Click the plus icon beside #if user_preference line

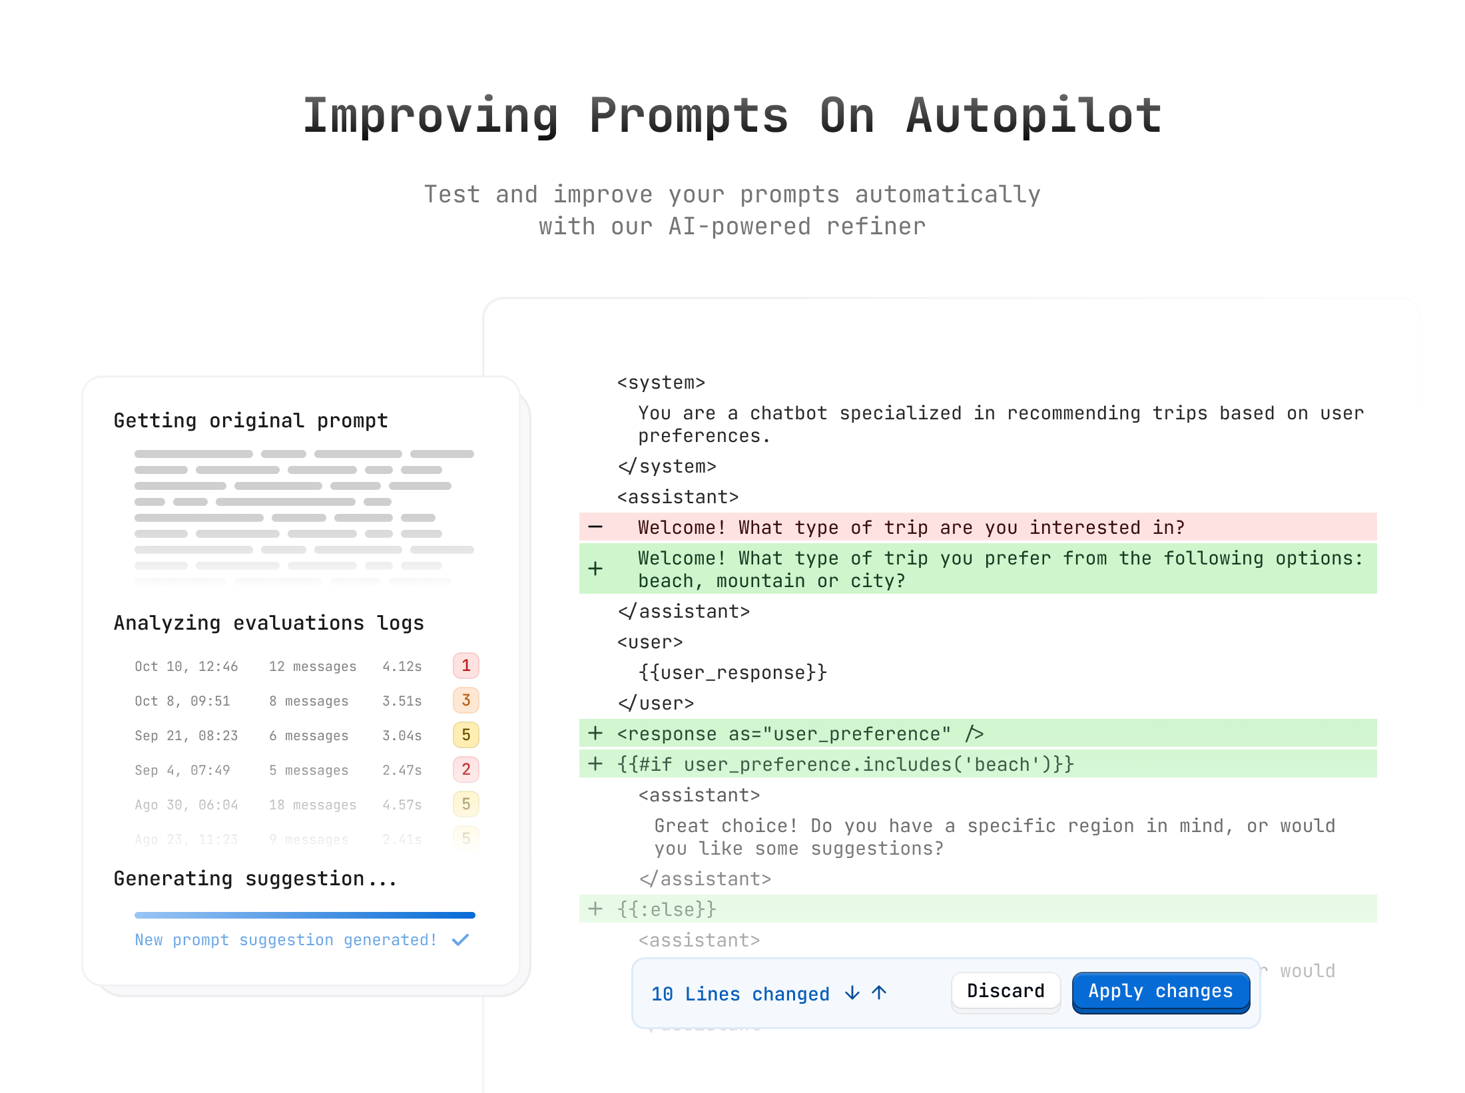(x=595, y=764)
